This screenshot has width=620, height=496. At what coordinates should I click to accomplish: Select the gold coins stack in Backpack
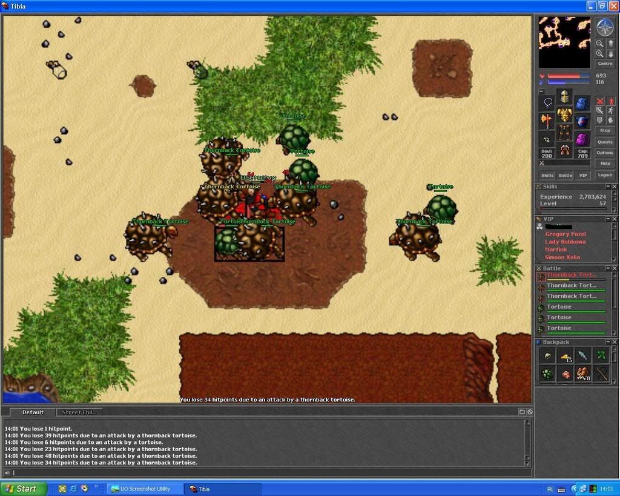point(566,356)
